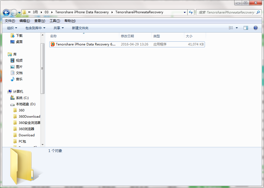
Task: Open the 360安全浏览器 folder in the tree
Action: tap(30, 123)
